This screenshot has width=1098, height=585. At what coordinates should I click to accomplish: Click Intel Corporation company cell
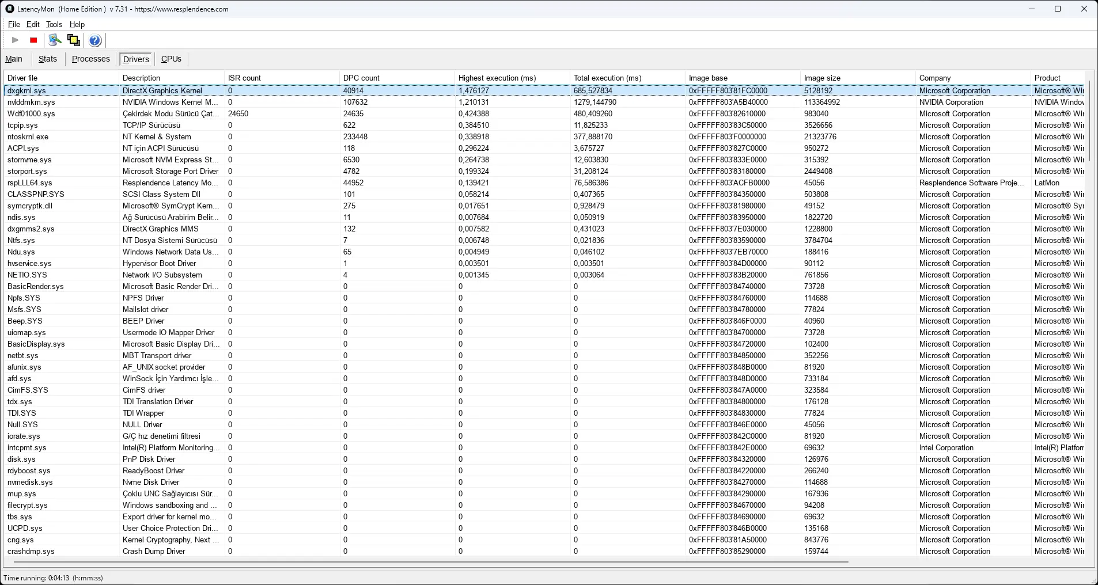pyautogui.click(x=946, y=447)
